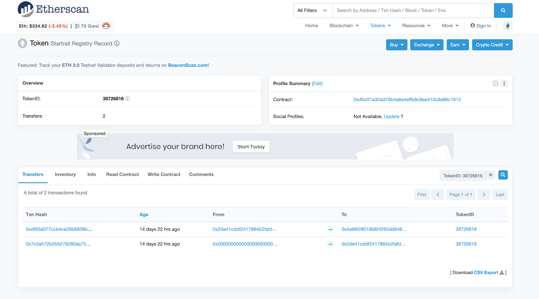Open To address 0x2de41cddf2417884b2fafd in second row

click(x=374, y=244)
